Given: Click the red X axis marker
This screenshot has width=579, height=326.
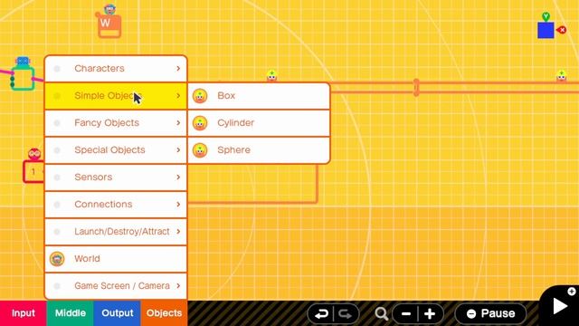Looking at the screenshot, I should tap(561, 30).
